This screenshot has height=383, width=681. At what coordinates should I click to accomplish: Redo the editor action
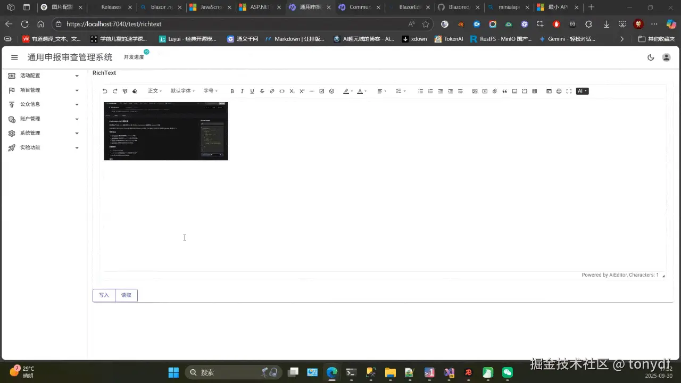pos(115,91)
